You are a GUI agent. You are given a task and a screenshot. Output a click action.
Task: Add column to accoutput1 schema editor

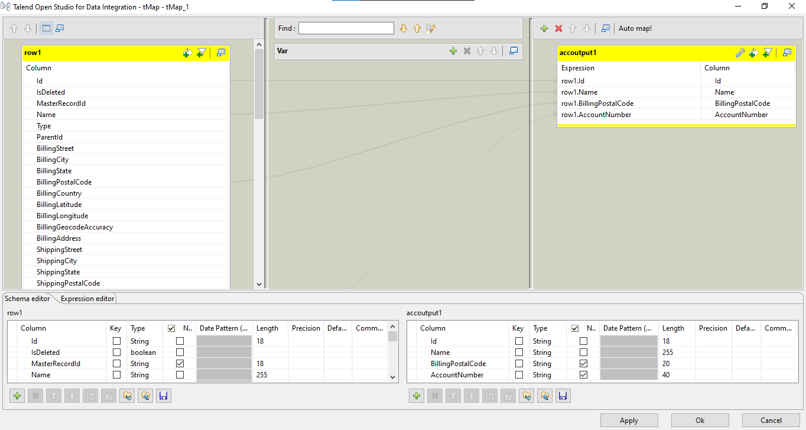tap(417, 396)
